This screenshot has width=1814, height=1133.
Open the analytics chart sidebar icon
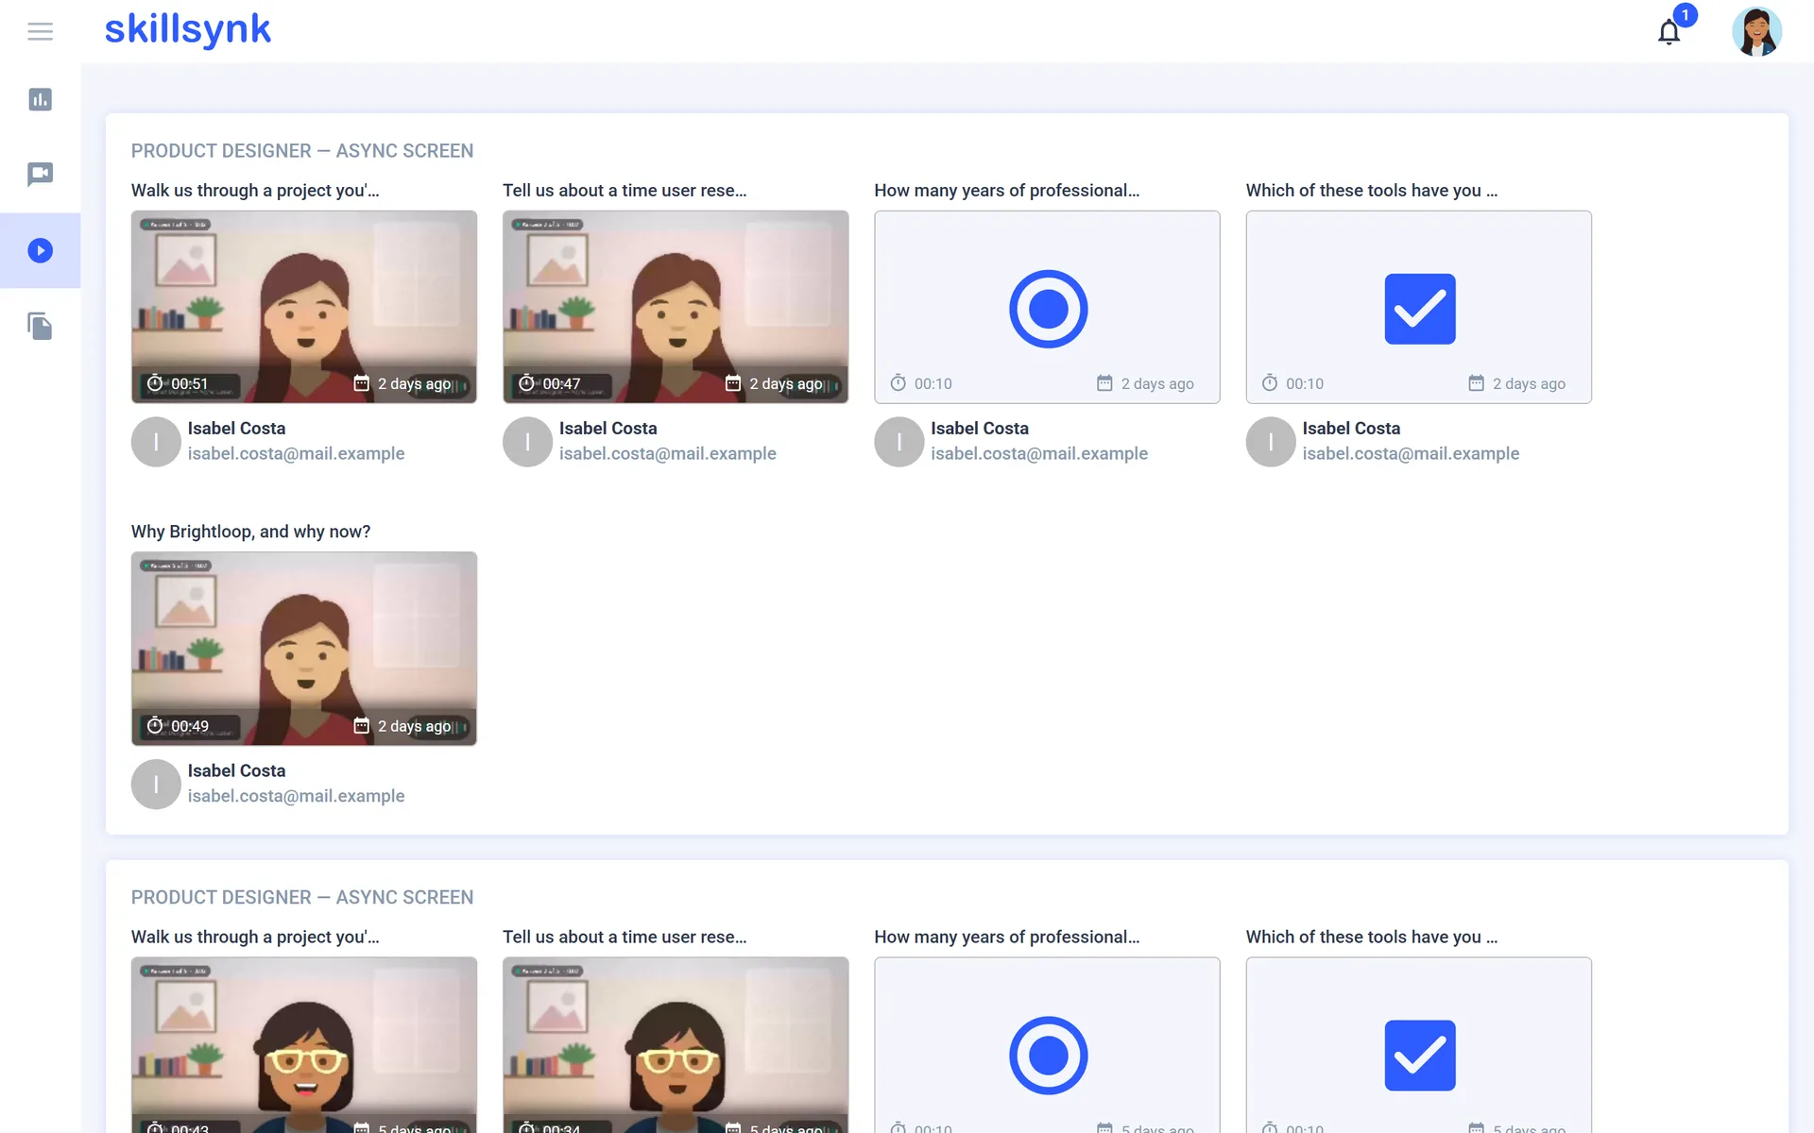pos(40,99)
